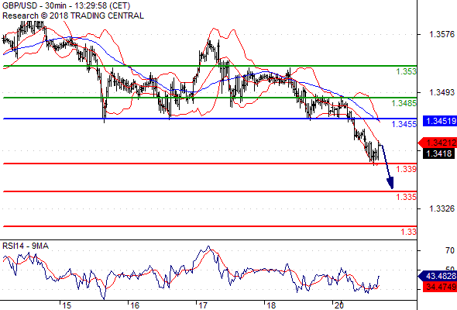The height and width of the screenshot is (310, 457).
Task: Select the green 1.3485 resistance label
Action: pos(404,103)
